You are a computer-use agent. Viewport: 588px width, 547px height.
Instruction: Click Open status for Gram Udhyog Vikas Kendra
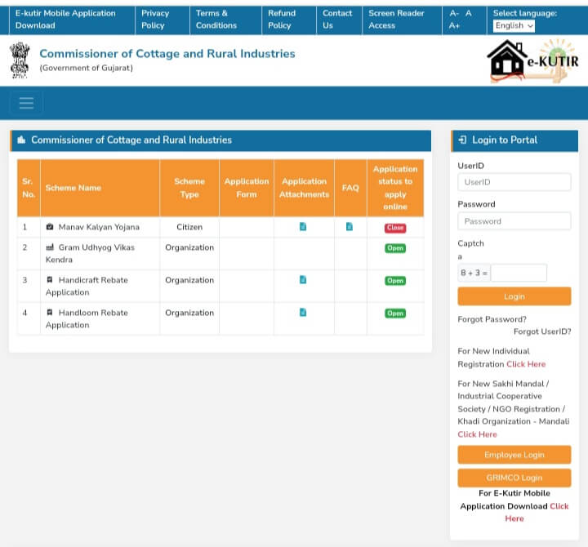(x=395, y=248)
